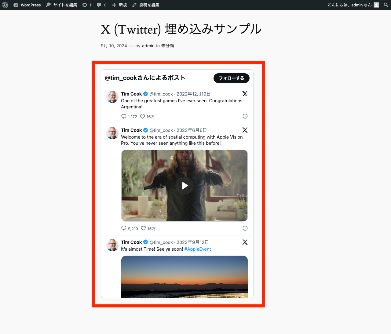Open the 2023年9月12日 date link
391x334 pixels.
pos(193,242)
